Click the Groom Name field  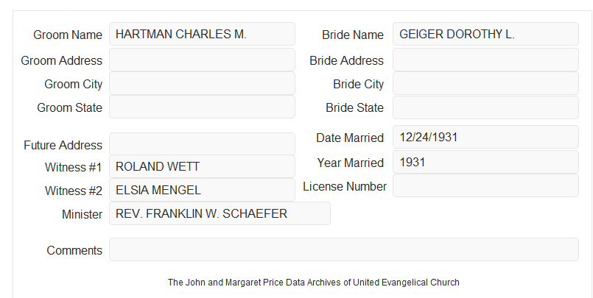[x=202, y=34]
